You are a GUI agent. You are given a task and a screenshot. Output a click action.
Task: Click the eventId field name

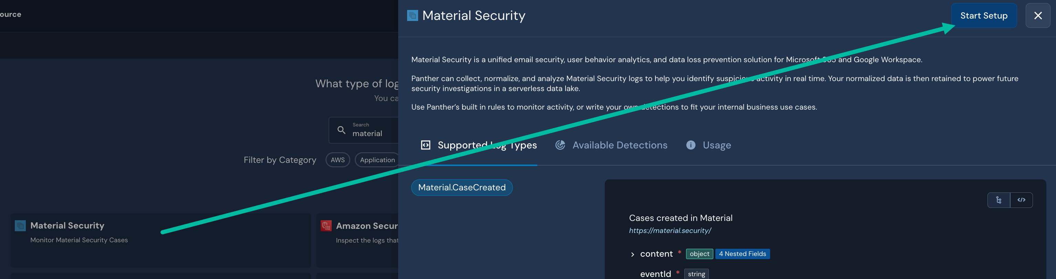[x=655, y=274]
